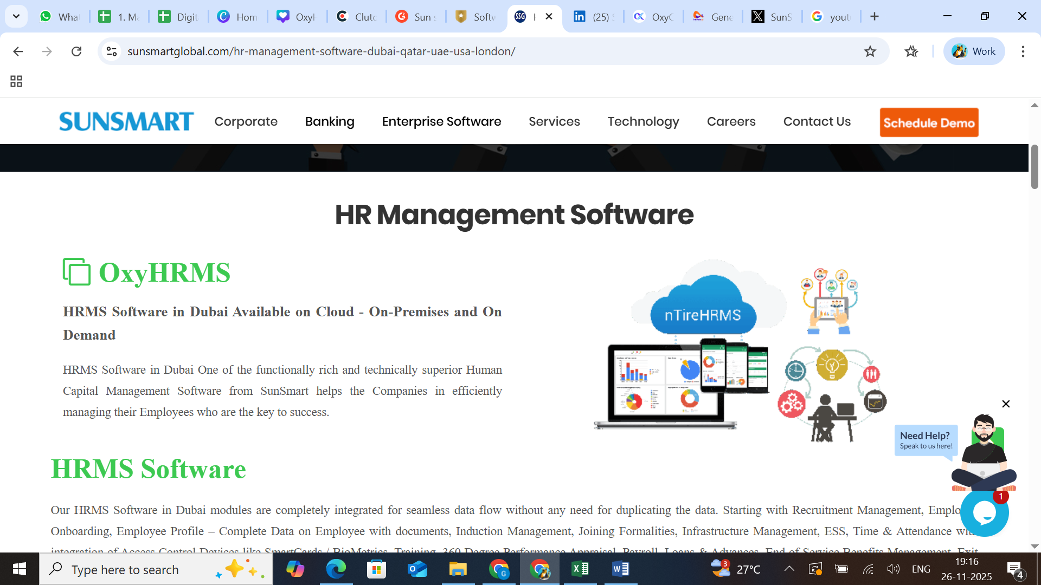Click the taskbar search box
Screen dimensions: 1041x585
click(156, 569)
